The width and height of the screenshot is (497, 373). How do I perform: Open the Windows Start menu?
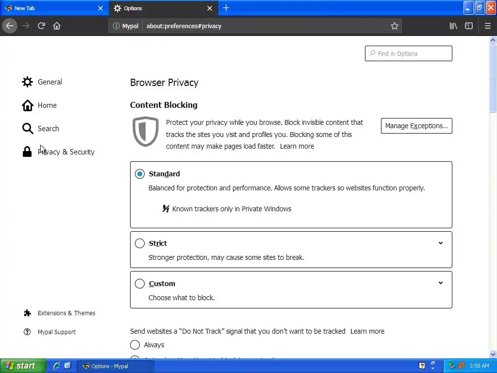tap(22, 366)
